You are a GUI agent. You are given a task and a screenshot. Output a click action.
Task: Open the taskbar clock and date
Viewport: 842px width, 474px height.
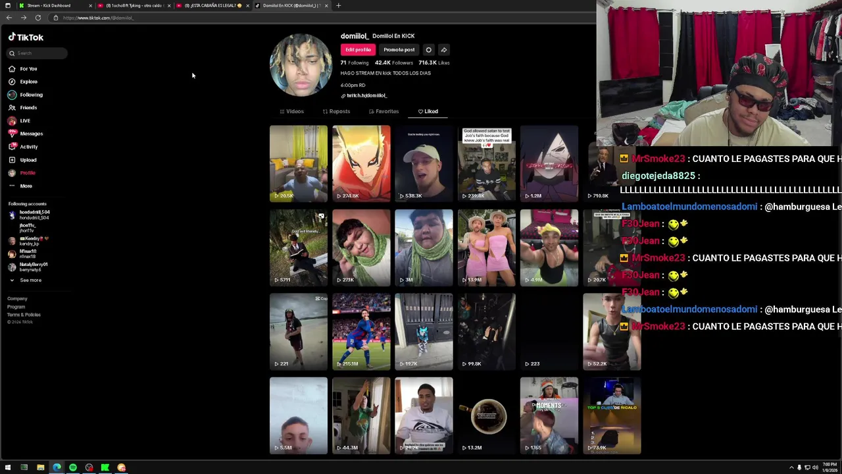[829, 467]
